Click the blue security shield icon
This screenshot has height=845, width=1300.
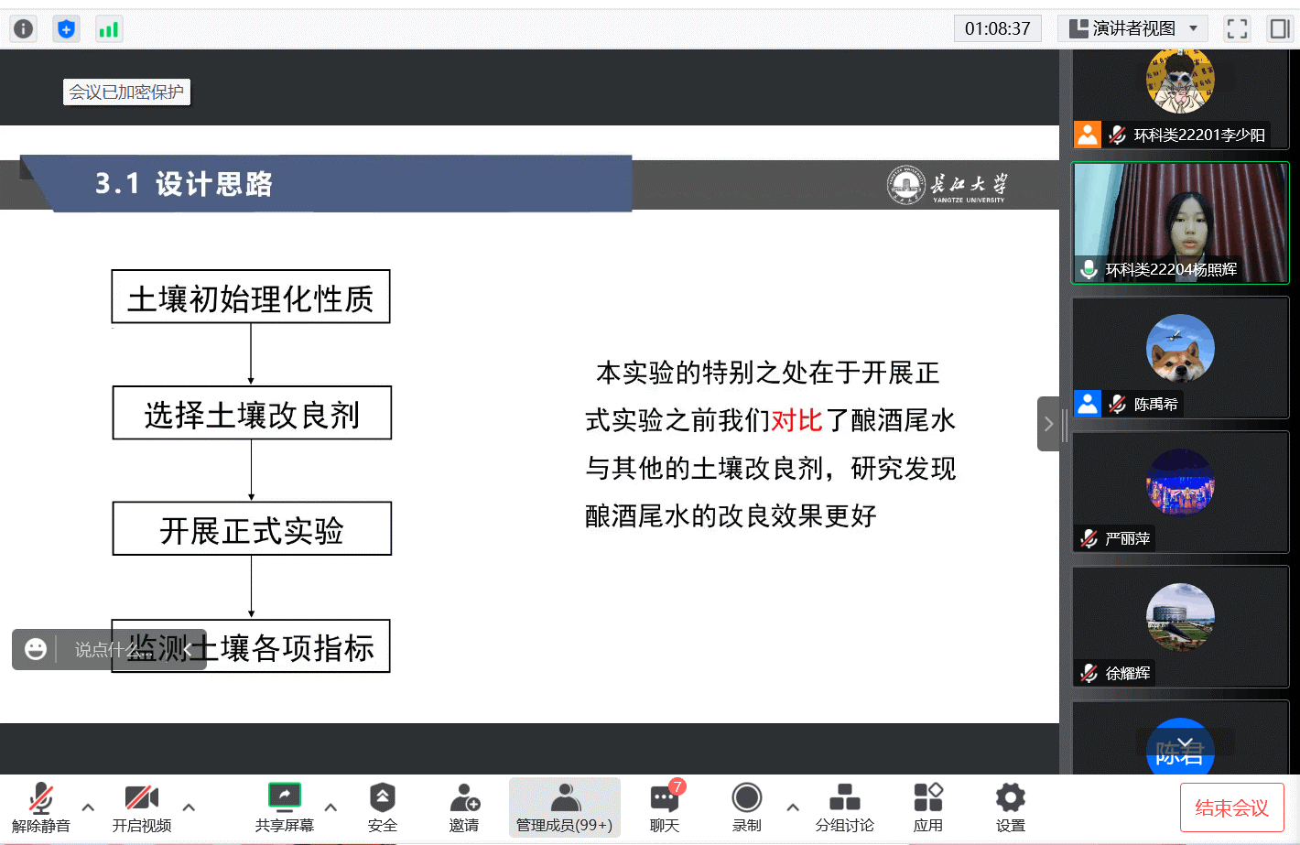pyautogui.click(x=66, y=29)
